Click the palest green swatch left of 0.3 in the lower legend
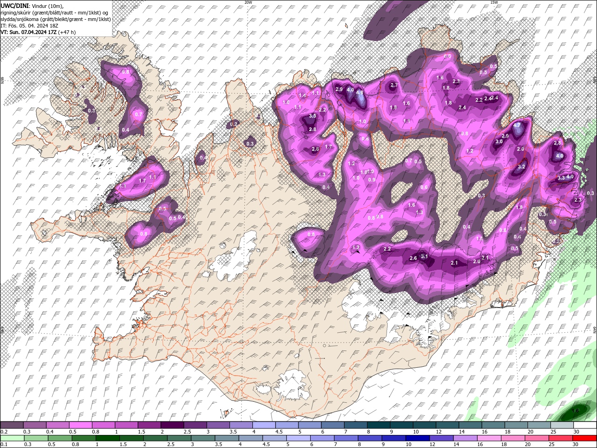 [12, 438]
